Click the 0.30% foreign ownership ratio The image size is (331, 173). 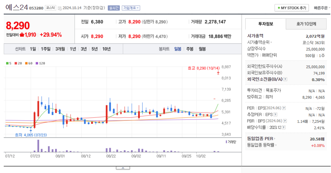click(x=318, y=80)
